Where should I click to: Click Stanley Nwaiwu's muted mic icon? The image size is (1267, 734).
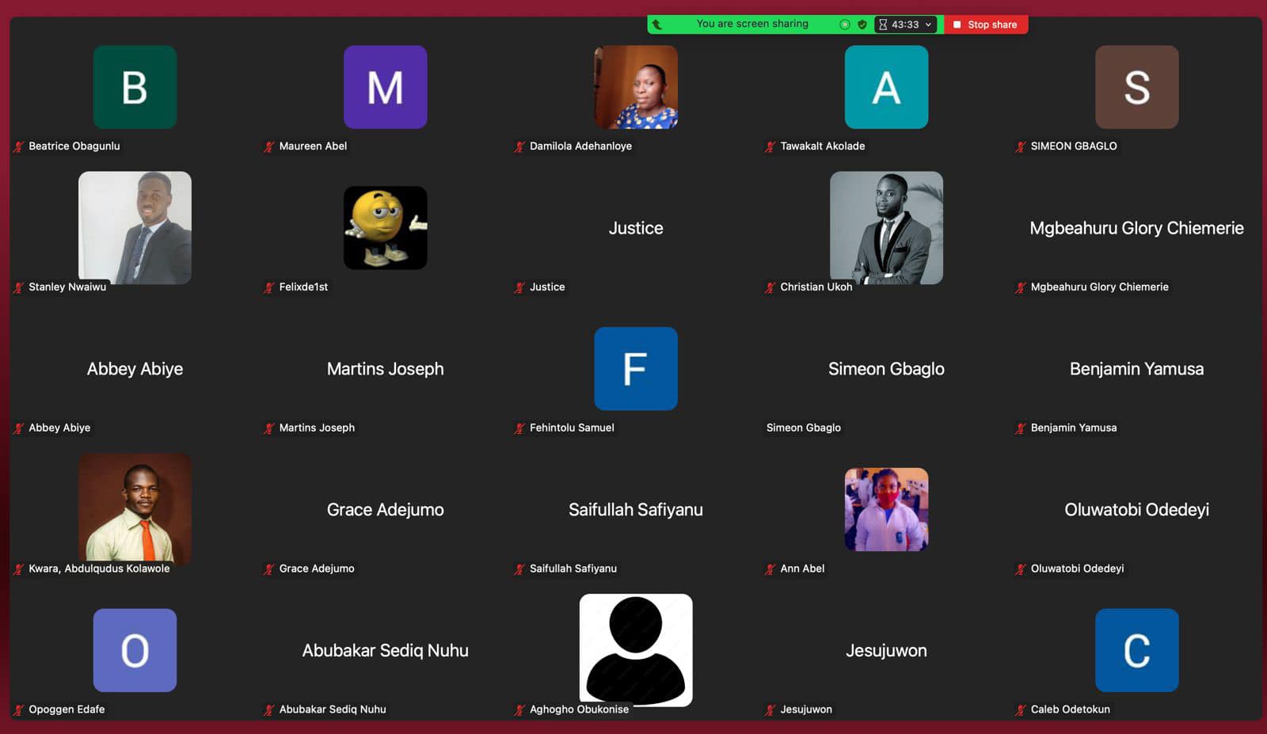coord(19,287)
